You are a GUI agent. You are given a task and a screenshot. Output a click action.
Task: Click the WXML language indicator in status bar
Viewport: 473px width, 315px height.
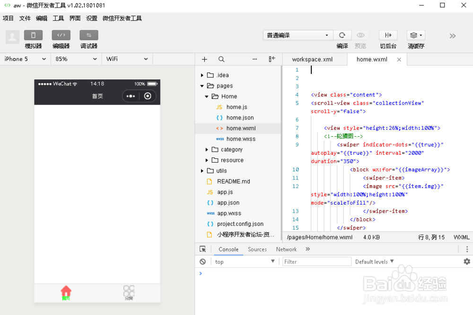pyautogui.click(x=462, y=237)
